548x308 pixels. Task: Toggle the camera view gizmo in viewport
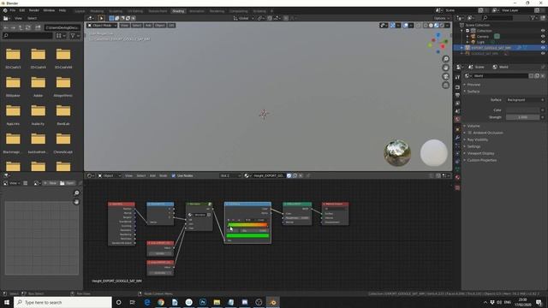coord(445,76)
